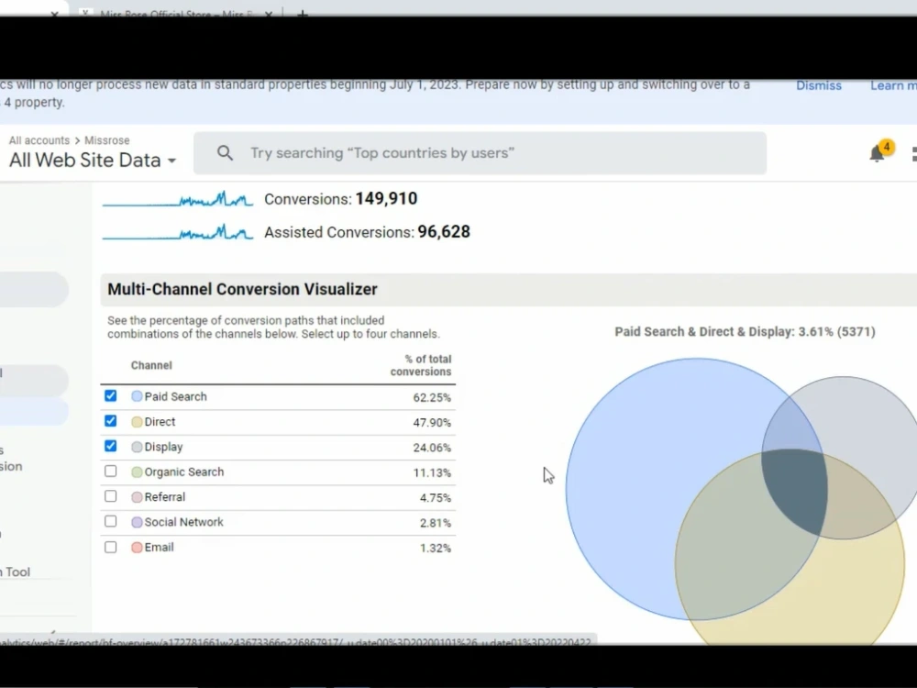Open a new browser tab with plus
The image size is (917, 688).
click(303, 14)
